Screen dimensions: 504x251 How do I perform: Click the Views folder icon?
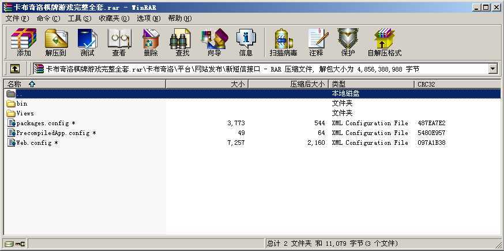click(x=12, y=113)
